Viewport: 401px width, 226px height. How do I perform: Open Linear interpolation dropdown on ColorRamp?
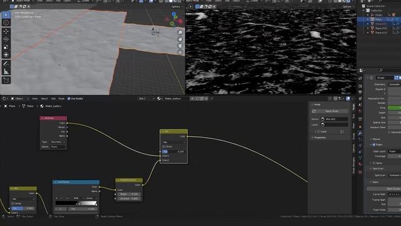[x=91, y=198]
